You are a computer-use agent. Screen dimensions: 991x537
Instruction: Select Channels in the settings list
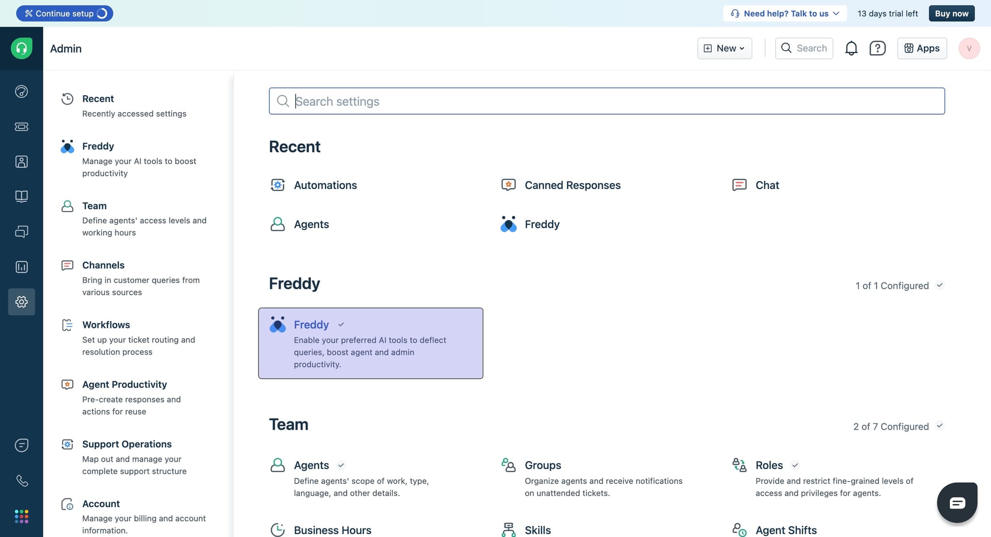103,265
